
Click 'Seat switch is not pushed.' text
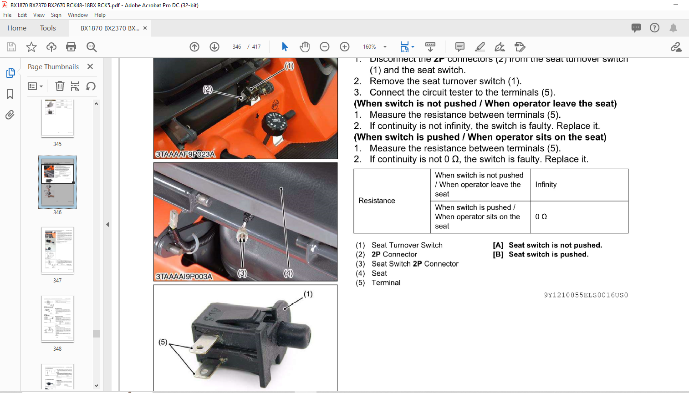pyautogui.click(x=555, y=245)
